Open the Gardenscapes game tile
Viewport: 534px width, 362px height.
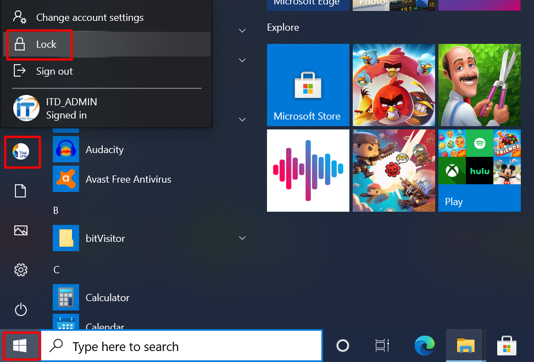click(x=480, y=85)
